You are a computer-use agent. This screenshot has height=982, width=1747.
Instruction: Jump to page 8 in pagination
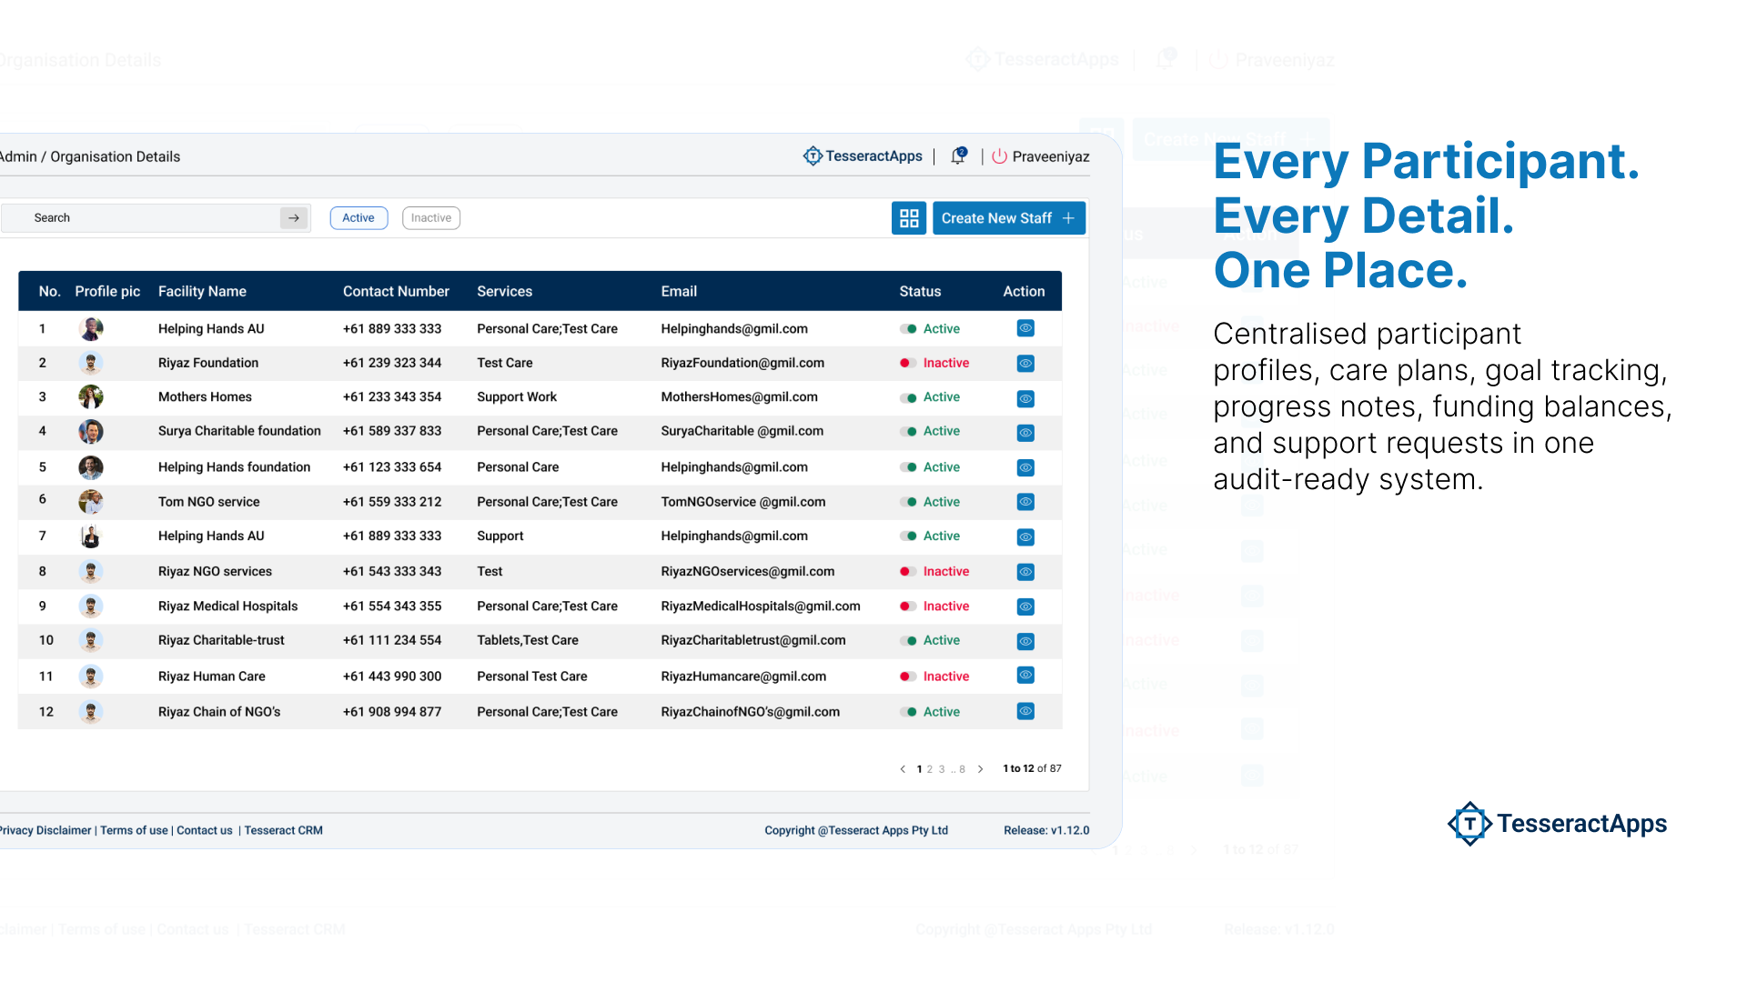pyautogui.click(x=963, y=769)
